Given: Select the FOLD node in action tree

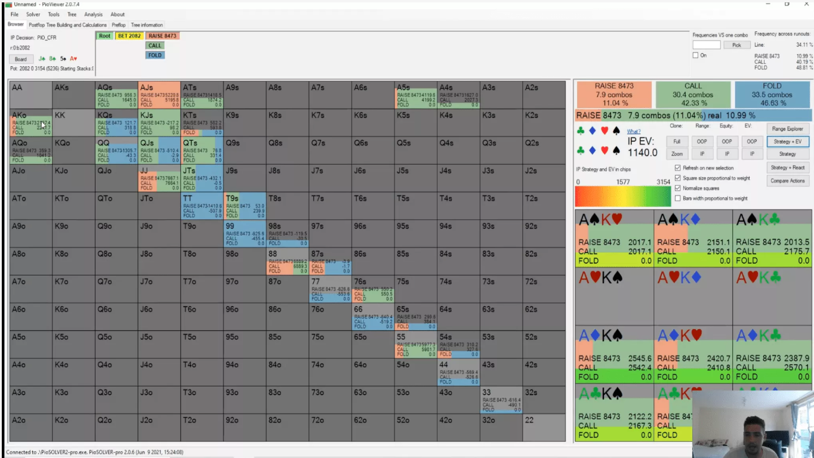Looking at the screenshot, I should [x=155, y=55].
